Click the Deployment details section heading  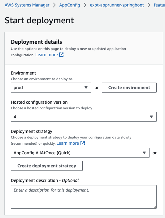37,42
